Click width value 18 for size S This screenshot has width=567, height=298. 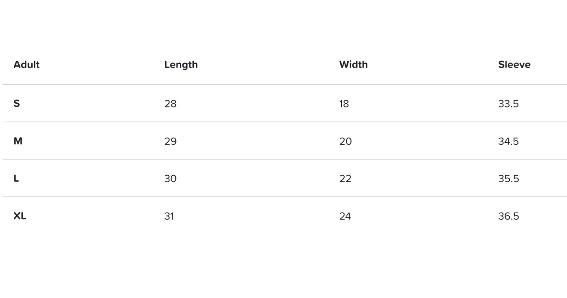(344, 104)
